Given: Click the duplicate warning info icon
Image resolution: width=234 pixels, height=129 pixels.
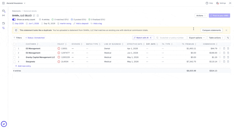Looking at the screenshot, I should point(16,30).
